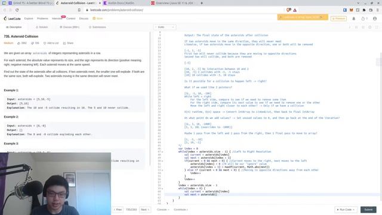The height and width of the screenshot is (215, 382).
Task: Open the Store nav item
Action: coord(98,19)
